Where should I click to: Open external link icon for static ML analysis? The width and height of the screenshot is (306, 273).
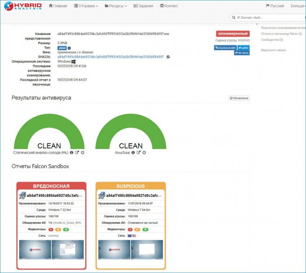(x=77, y=152)
